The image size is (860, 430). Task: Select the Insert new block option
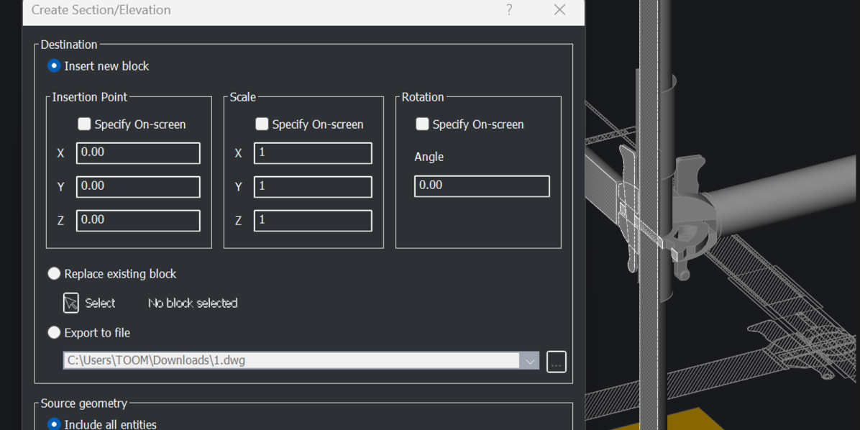point(53,65)
